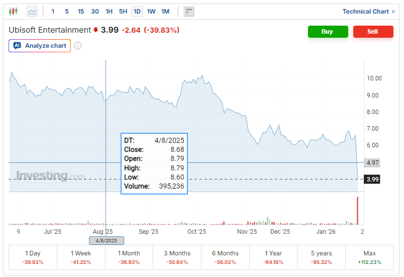The height and width of the screenshot is (277, 404).
Task: Click the Jul '25 axis label
Action: pos(53,232)
